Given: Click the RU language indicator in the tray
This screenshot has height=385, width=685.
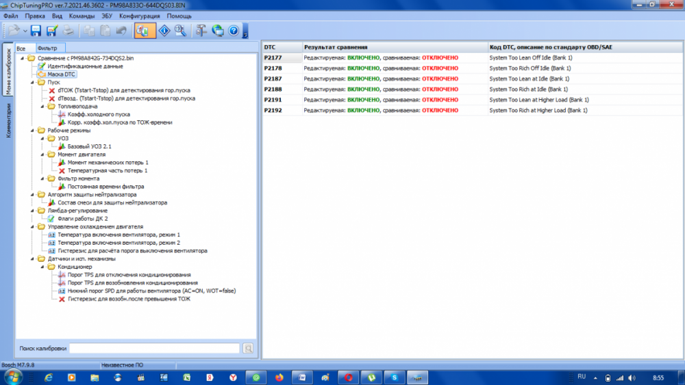Looking at the screenshot, I should pos(582,377).
